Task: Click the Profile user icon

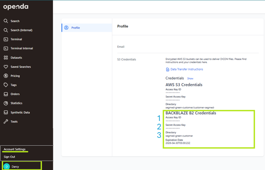Action: [66, 28]
